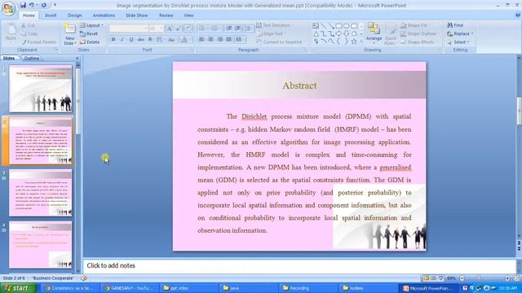Click the New Slide icon
The image size is (522, 293).
70,29
